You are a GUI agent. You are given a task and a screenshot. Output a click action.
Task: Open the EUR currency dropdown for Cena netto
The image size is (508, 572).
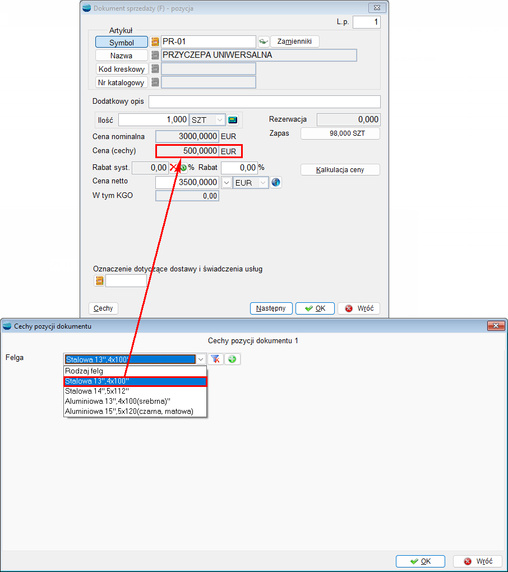click(x=263, y=183)
